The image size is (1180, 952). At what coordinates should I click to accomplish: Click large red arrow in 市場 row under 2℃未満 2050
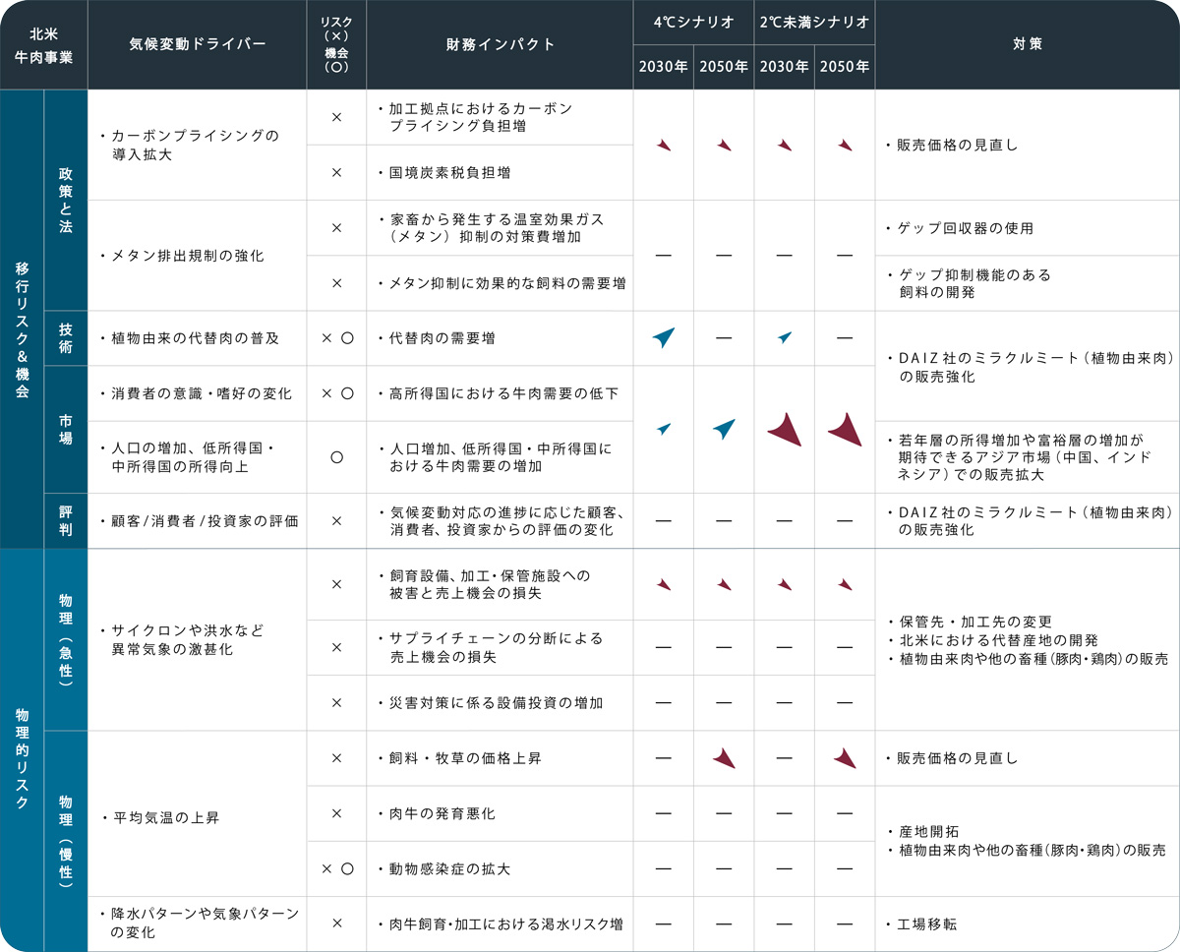coord(845,430)
